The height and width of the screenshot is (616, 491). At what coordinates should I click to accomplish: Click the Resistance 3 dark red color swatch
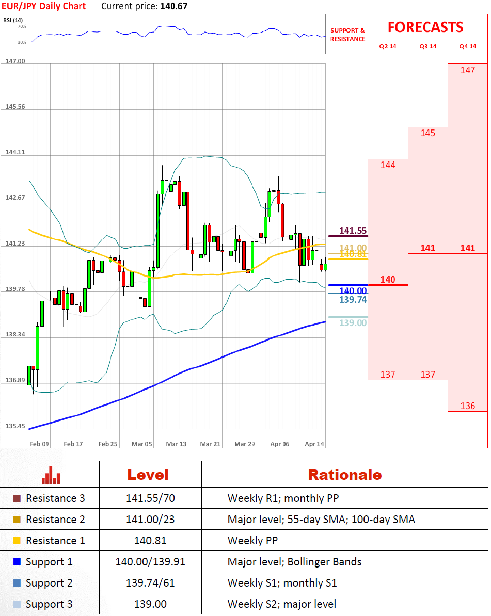(17, 498)
